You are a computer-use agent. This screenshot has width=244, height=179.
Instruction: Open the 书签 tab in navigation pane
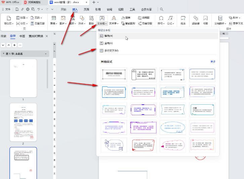(x=22, y=36)
